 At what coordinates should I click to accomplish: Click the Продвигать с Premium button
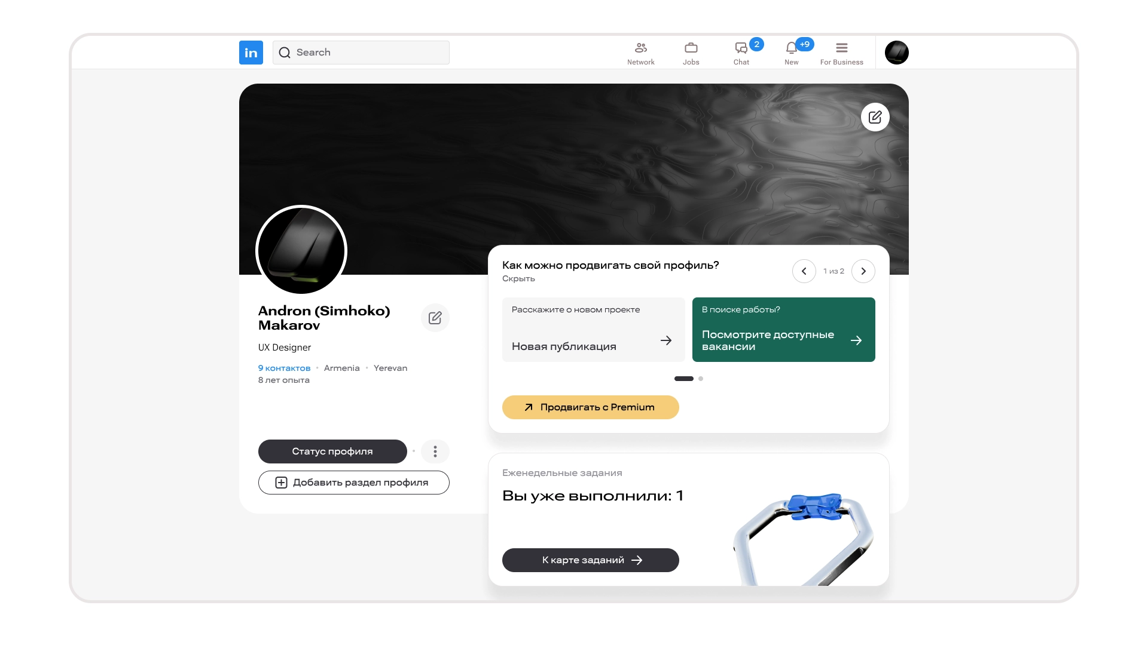click(x=590, y=407)
